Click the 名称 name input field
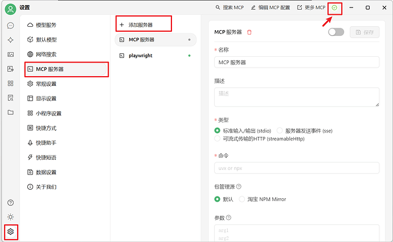Screen dimensions: 393x242 (x=297, y=62)
